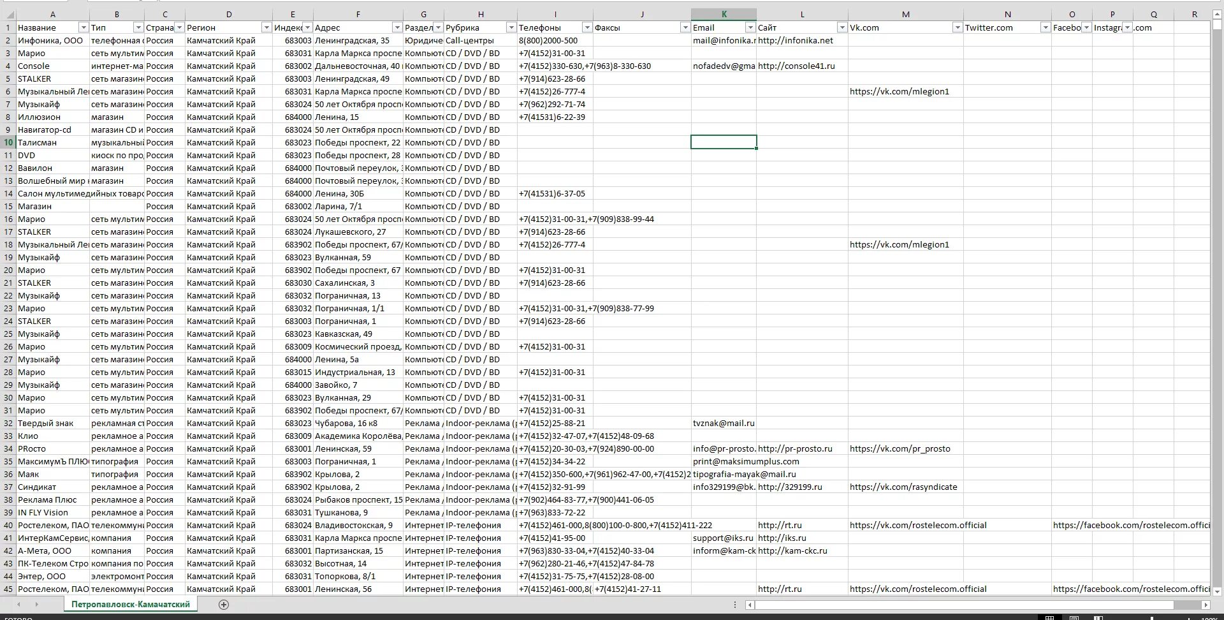Select row 45 by its row header

pyautogui.click(x=8, y=589)
